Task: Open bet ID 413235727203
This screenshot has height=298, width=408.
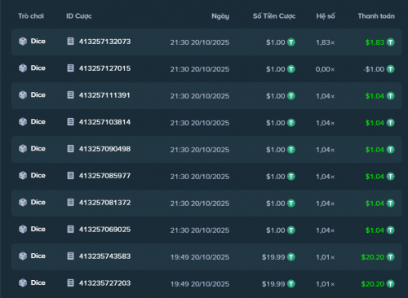Action: [x=104, y=283]
